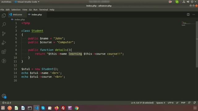Open the purple screenshot app in dock
The width and height of the screenshot is (198, 111).
70,108
